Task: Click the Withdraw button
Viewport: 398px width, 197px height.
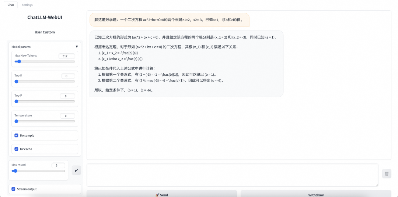Action: click(316, 194)
